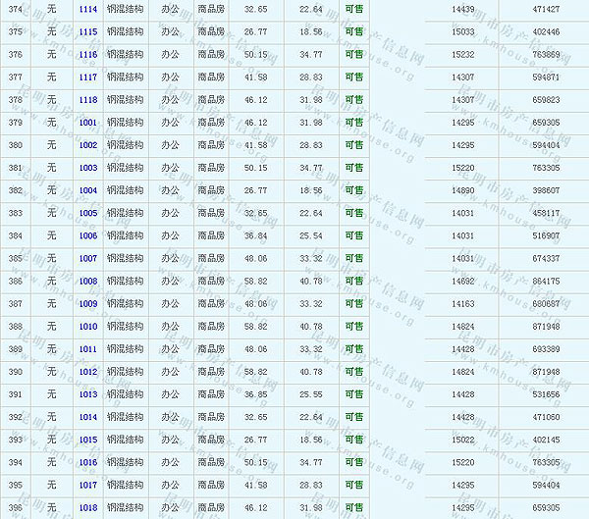This screenshot has height=519, width=589.
Task: Click the 可售 status in row 385
Action: point(353,258)
